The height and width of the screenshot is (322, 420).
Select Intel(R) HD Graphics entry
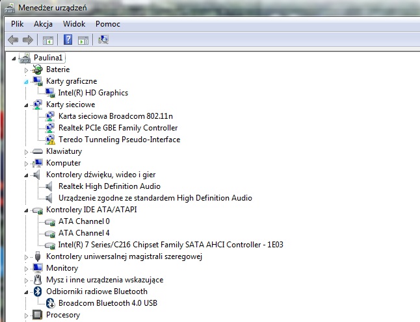(x=93, y=93)
